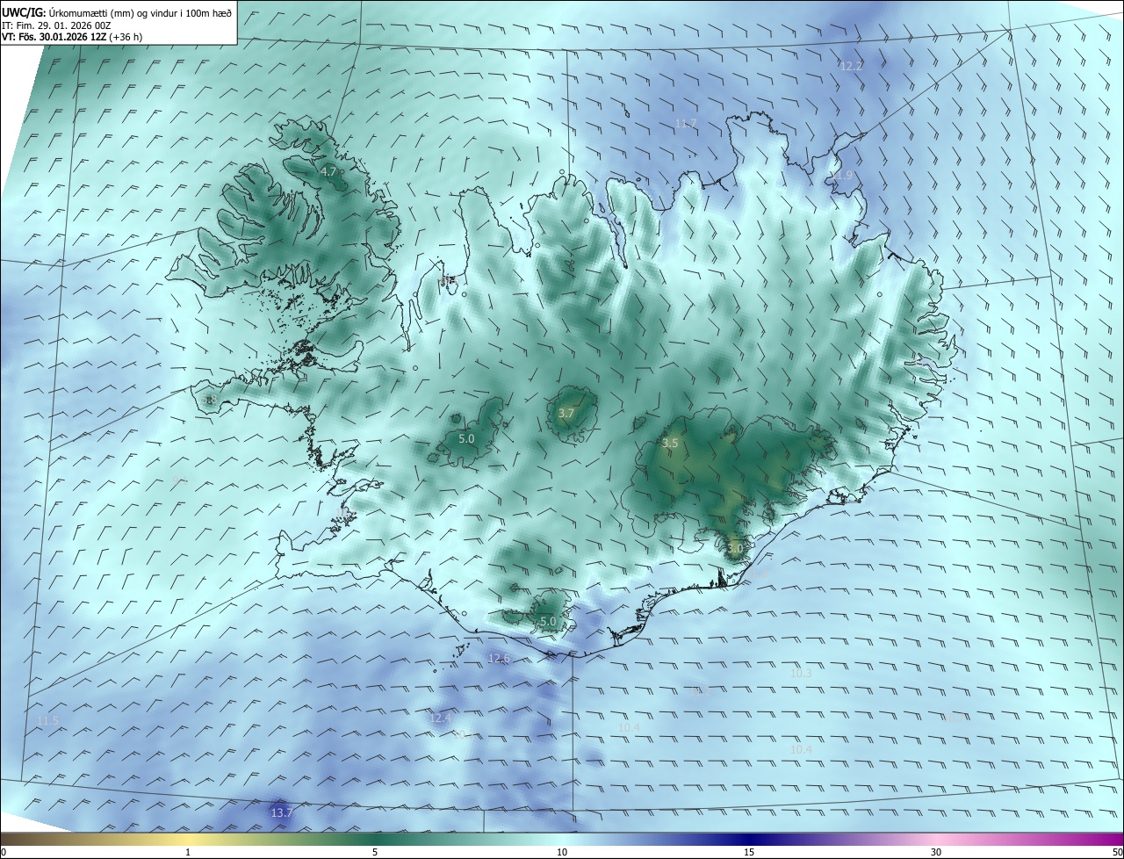Click the 11.9 value on the map
The width and height of the screenshot is (1124, 859).
(840, 176)
